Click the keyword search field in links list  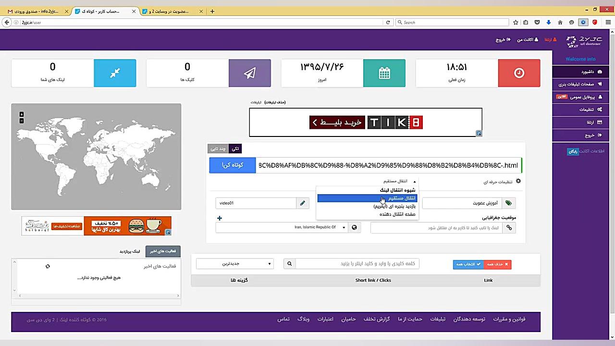point(357,263)
